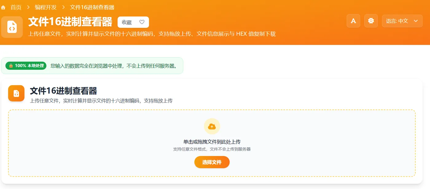430x189 pixels.
Task: Click the "A" font size icon
Action: (x=353, y=21)
